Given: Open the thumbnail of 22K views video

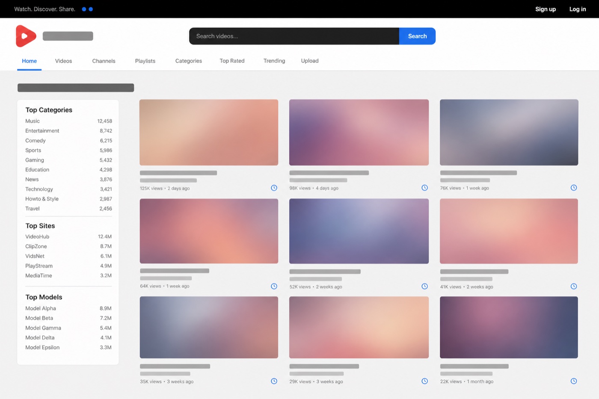Looking at the screenshot, I should pyautogui.click(x=509, y=327).
